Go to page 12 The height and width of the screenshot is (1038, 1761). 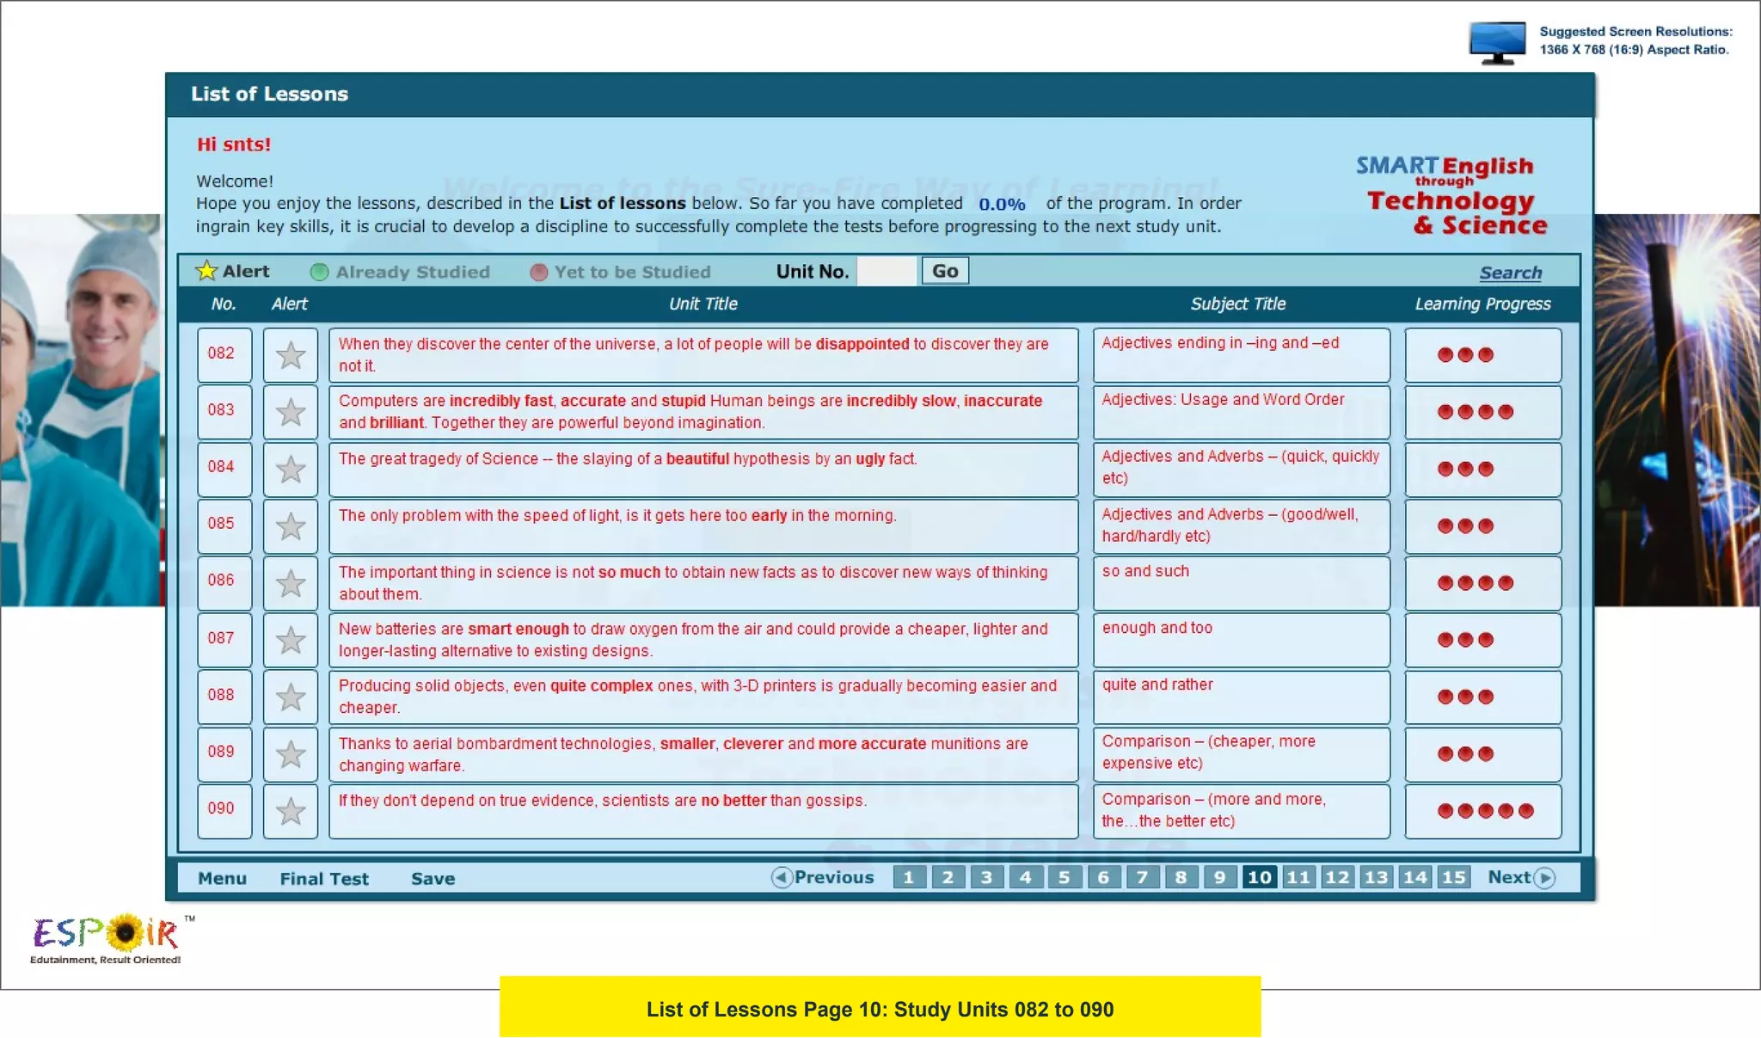pyautogui.click(x=1337, y=877)
